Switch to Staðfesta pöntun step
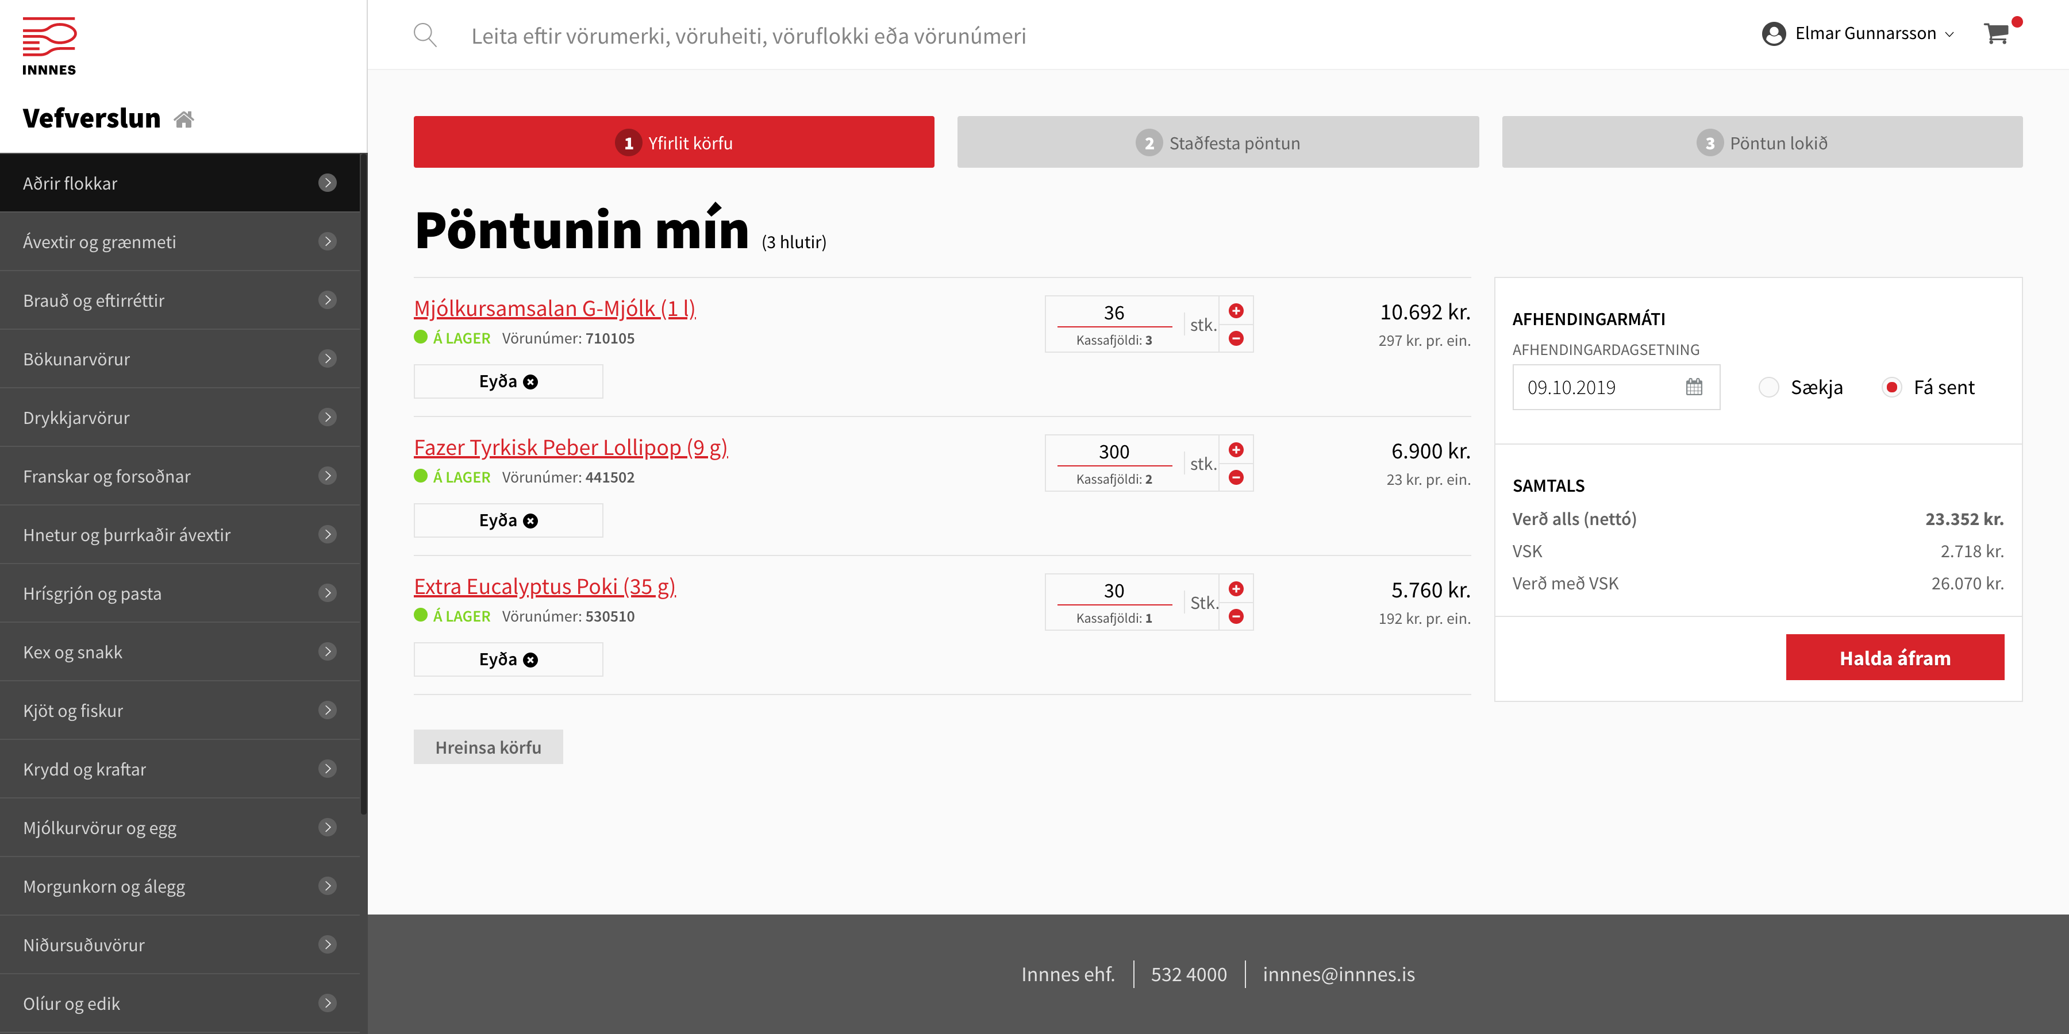Viewport: 2069px width, 1034px height. (1218, 142)
